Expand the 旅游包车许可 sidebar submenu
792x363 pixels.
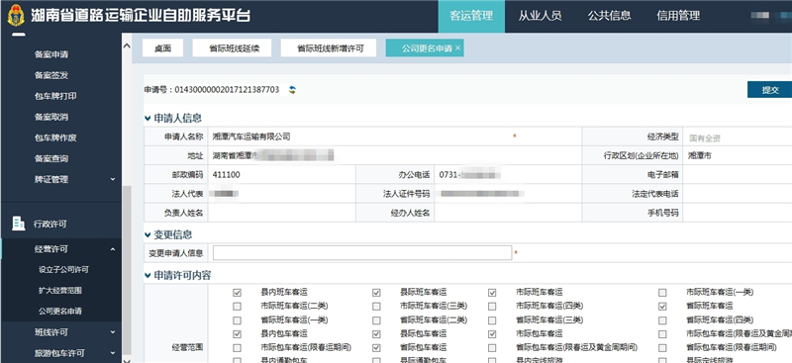(x=113, y=353)
